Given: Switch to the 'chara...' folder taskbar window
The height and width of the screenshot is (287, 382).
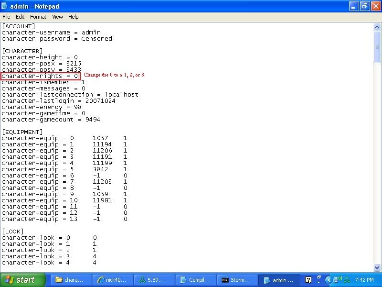Looking at the screenshot, I should (70, 280).
